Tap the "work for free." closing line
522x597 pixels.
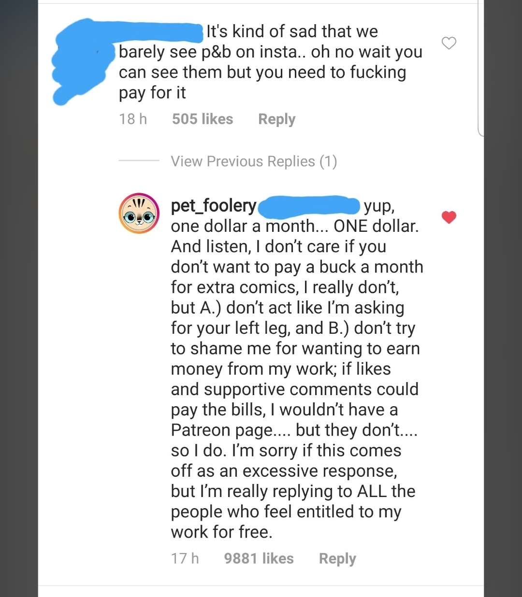click(222, 532)
